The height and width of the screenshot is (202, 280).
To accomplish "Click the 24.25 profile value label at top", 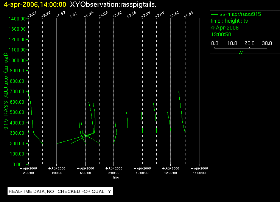I will pyautogui.click(x=103, y=15).
